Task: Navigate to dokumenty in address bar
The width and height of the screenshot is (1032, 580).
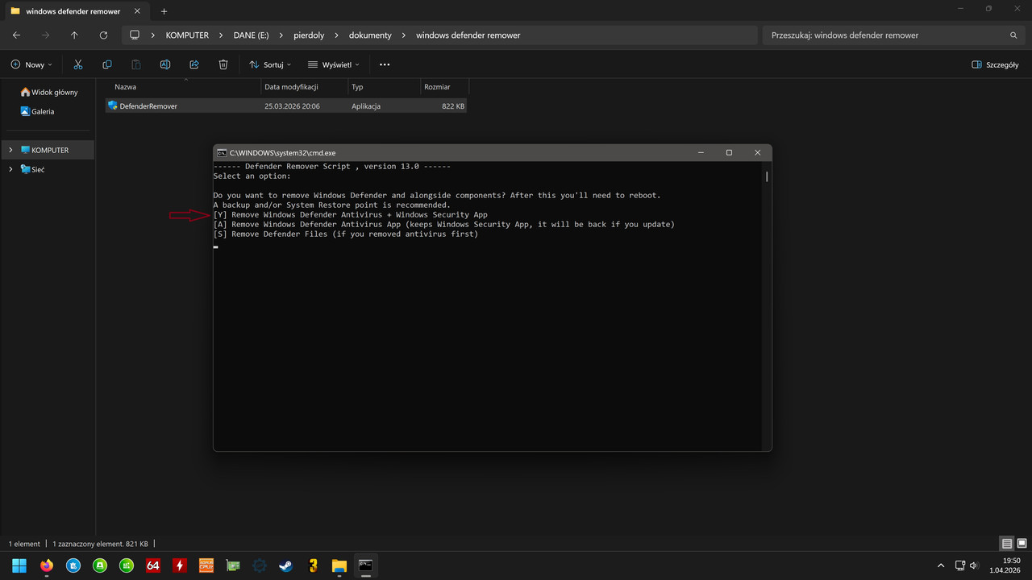Action: point(370,35)
